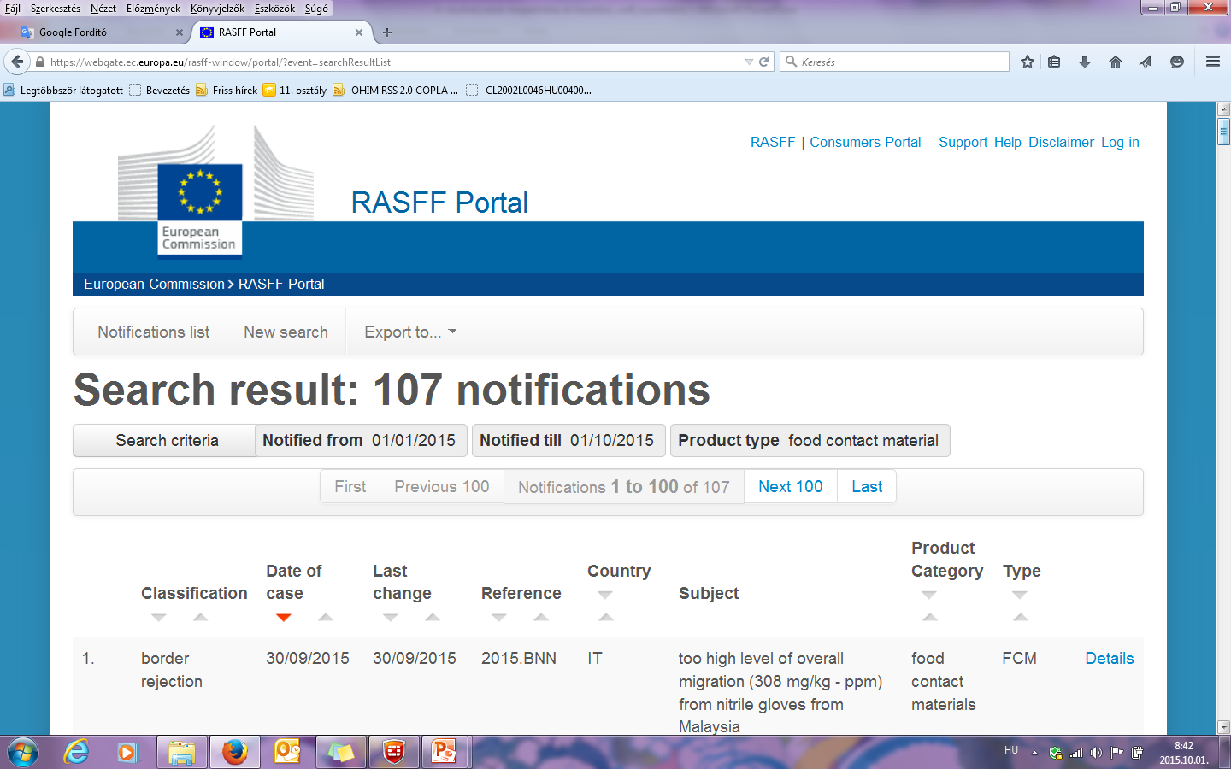Click the page vertical scrollbar thumb
Screen dimensions: 1231x769
pyautogui.click(x=1223, y=132)
